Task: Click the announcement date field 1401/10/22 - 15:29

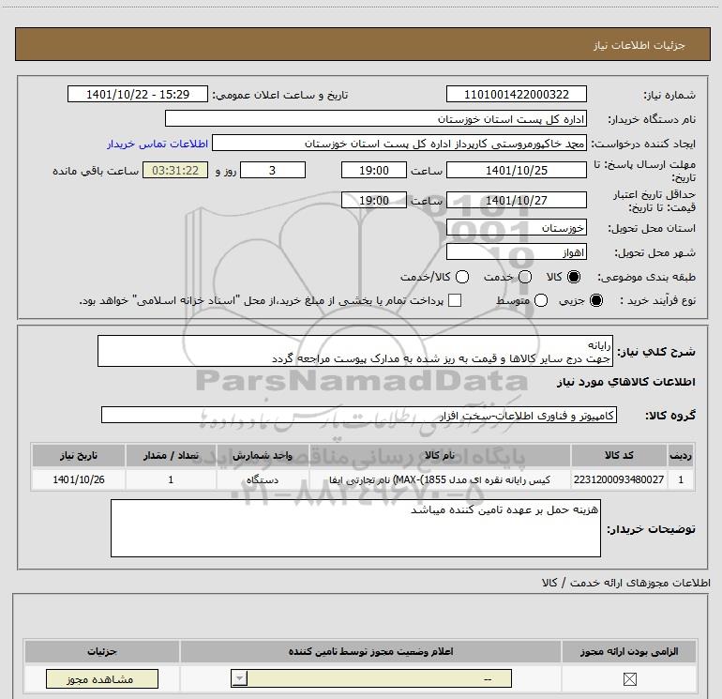Action: point(138,94)
